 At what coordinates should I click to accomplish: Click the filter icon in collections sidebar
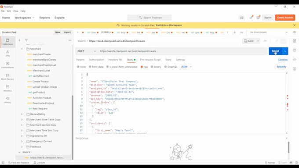(26, 40)
